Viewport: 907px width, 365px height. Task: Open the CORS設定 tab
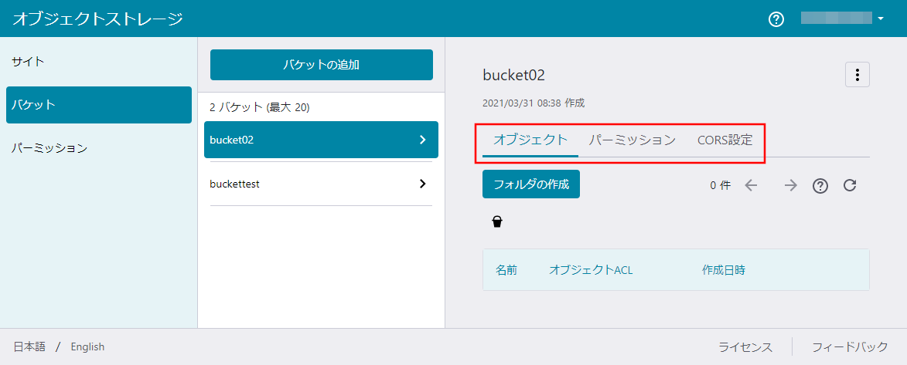click(x=725, y=140)
